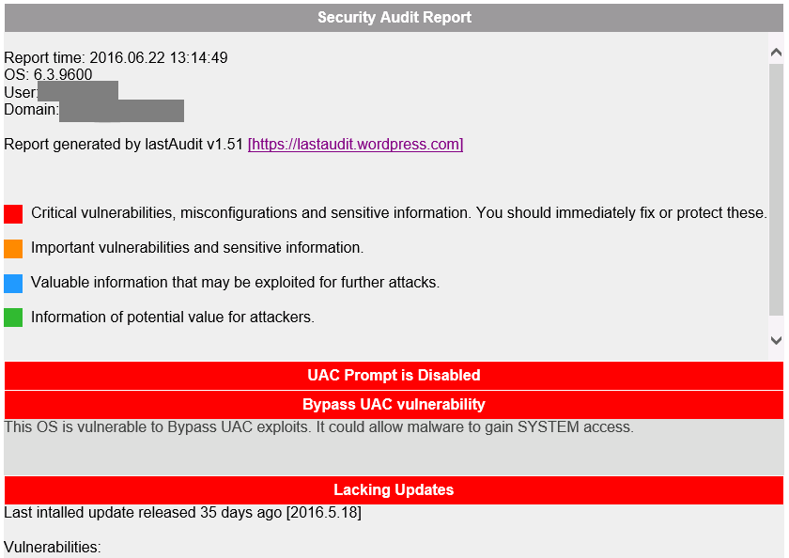Click the red critical severity swatch
Screen dimensions: 789x558
pyautogui.click(x=13, y=214)
